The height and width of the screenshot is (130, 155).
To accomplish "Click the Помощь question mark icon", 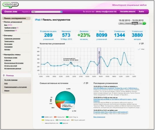I will coord(4,75).
